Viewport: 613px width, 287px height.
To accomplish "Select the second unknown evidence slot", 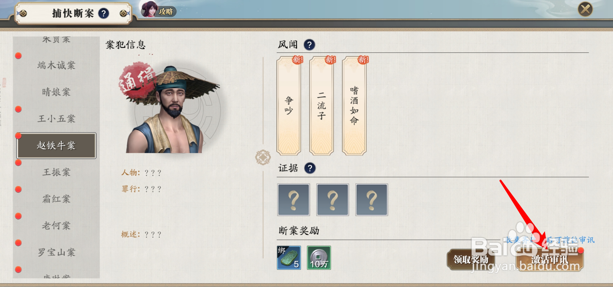I will click(x=333, y=200).
